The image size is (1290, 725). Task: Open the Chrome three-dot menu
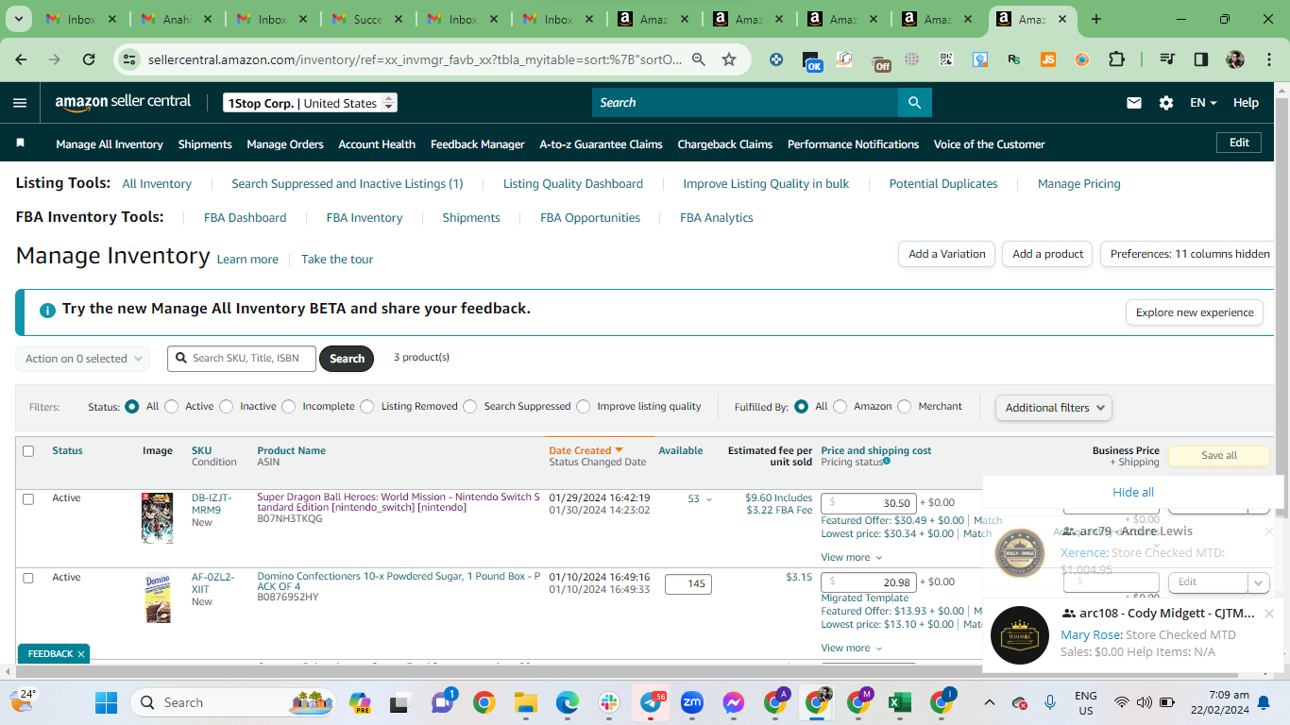1268,59
